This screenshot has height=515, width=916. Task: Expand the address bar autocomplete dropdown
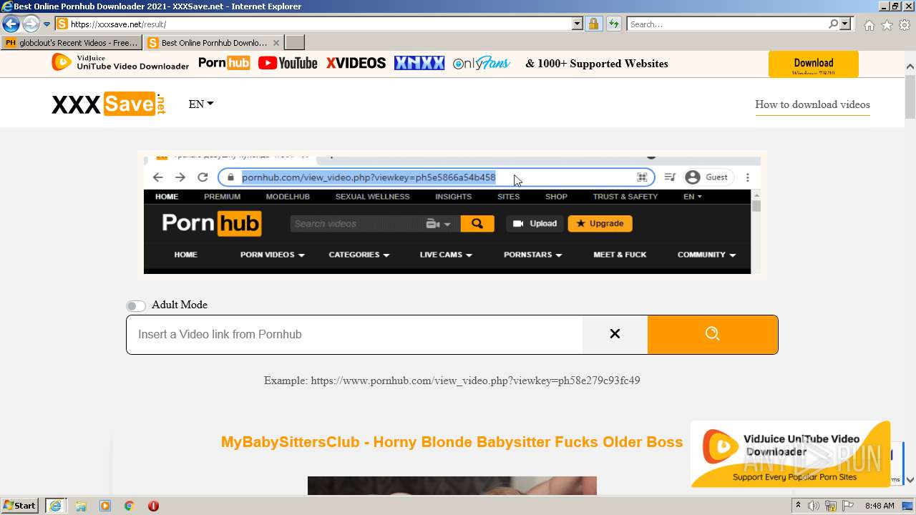[x=578, y=24]
